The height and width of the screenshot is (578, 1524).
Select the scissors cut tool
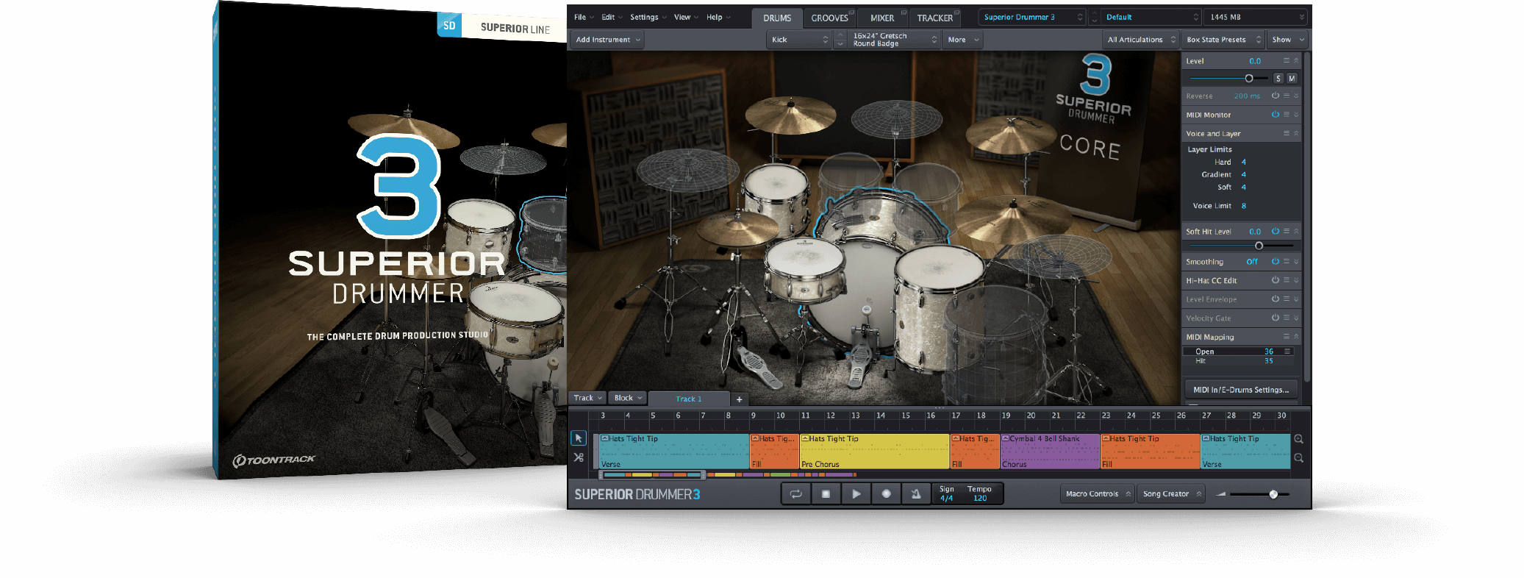(579, 457)
